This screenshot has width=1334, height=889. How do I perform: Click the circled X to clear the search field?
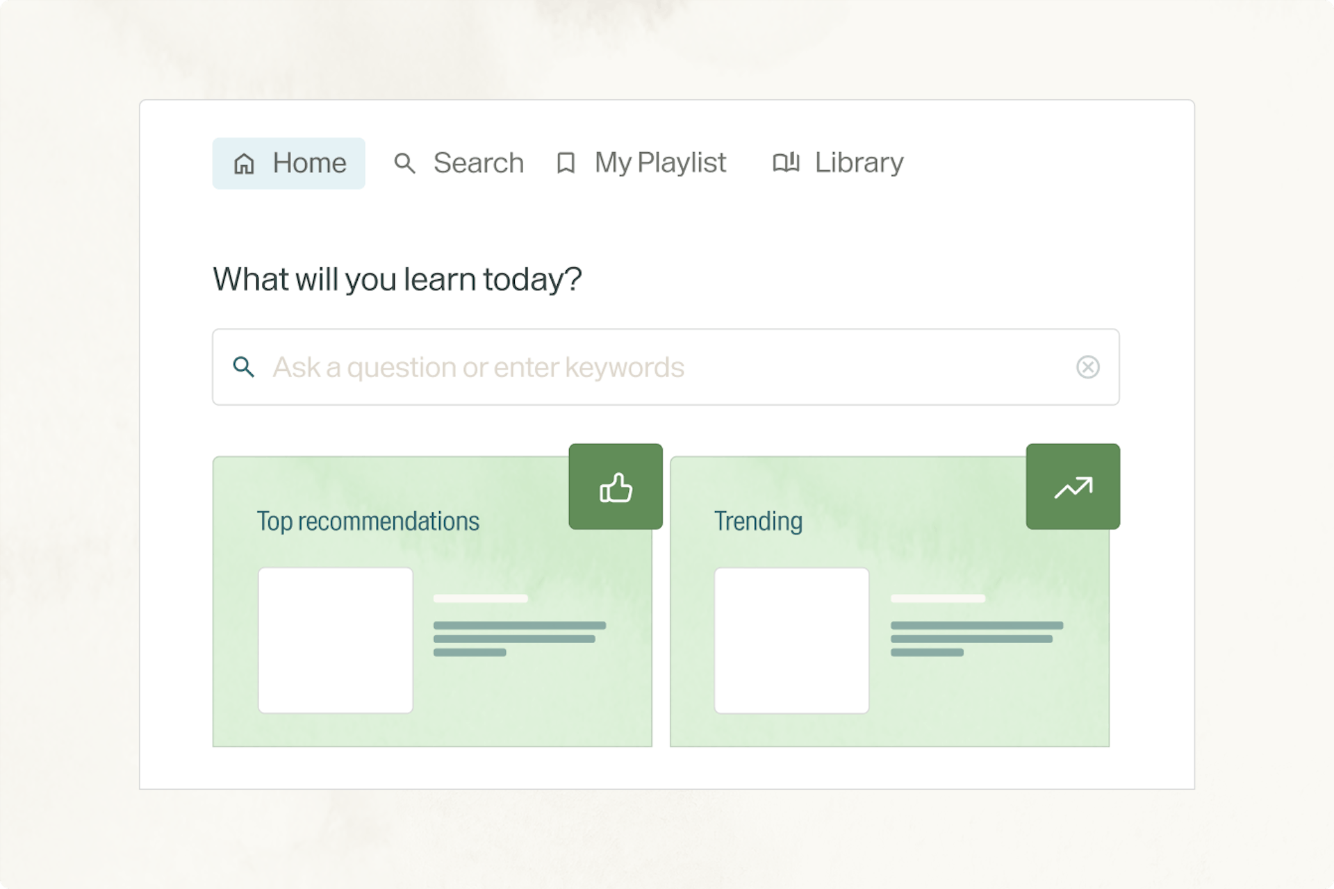click(1088, 367)
